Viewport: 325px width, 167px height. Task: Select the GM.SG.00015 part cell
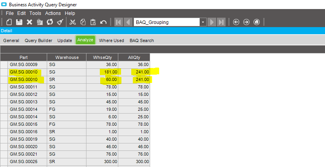click(x=28, y=124)
